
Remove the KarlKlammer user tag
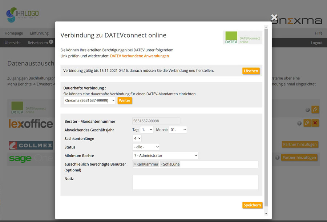(x=136, y=164)
